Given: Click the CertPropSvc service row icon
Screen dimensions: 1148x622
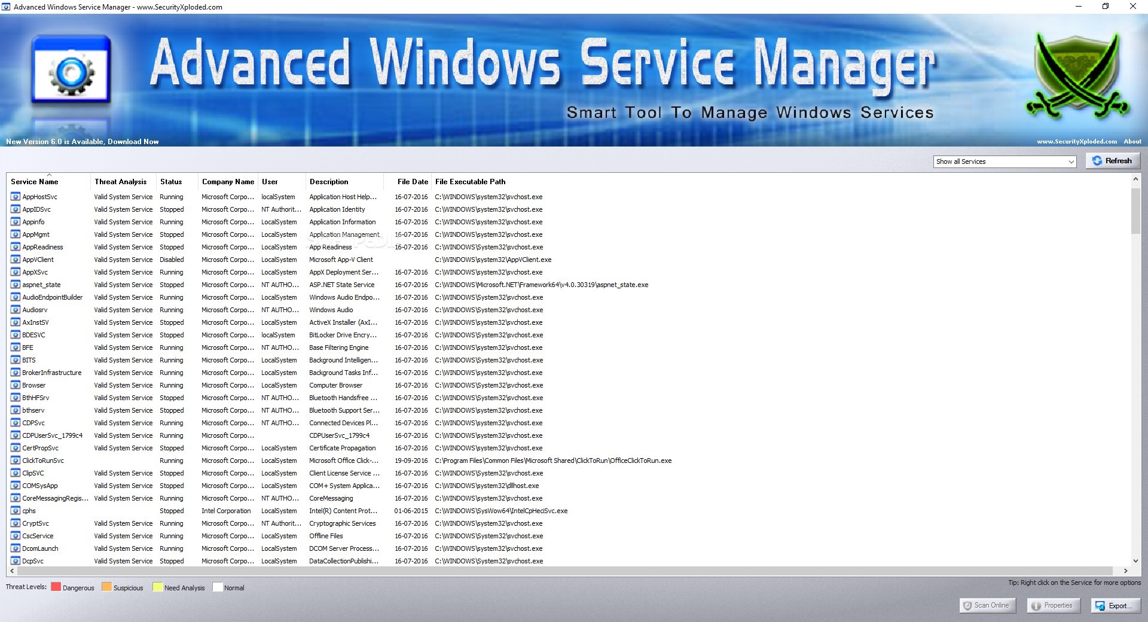Looking at the screenshot, I should (16, 447).
